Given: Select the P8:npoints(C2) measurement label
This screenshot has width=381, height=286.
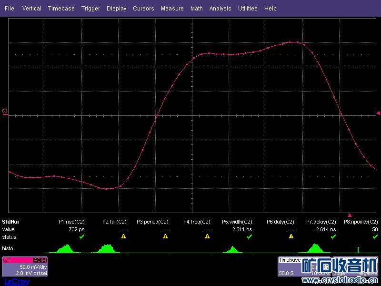Looking at the screenshot, I should 361,222.
